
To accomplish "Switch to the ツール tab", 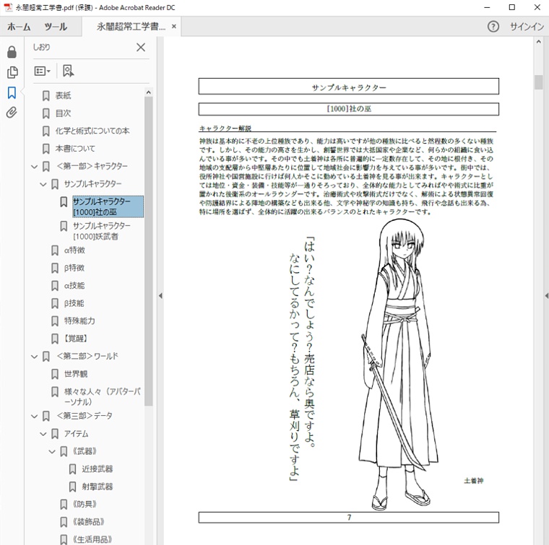I will coord(56,27).
